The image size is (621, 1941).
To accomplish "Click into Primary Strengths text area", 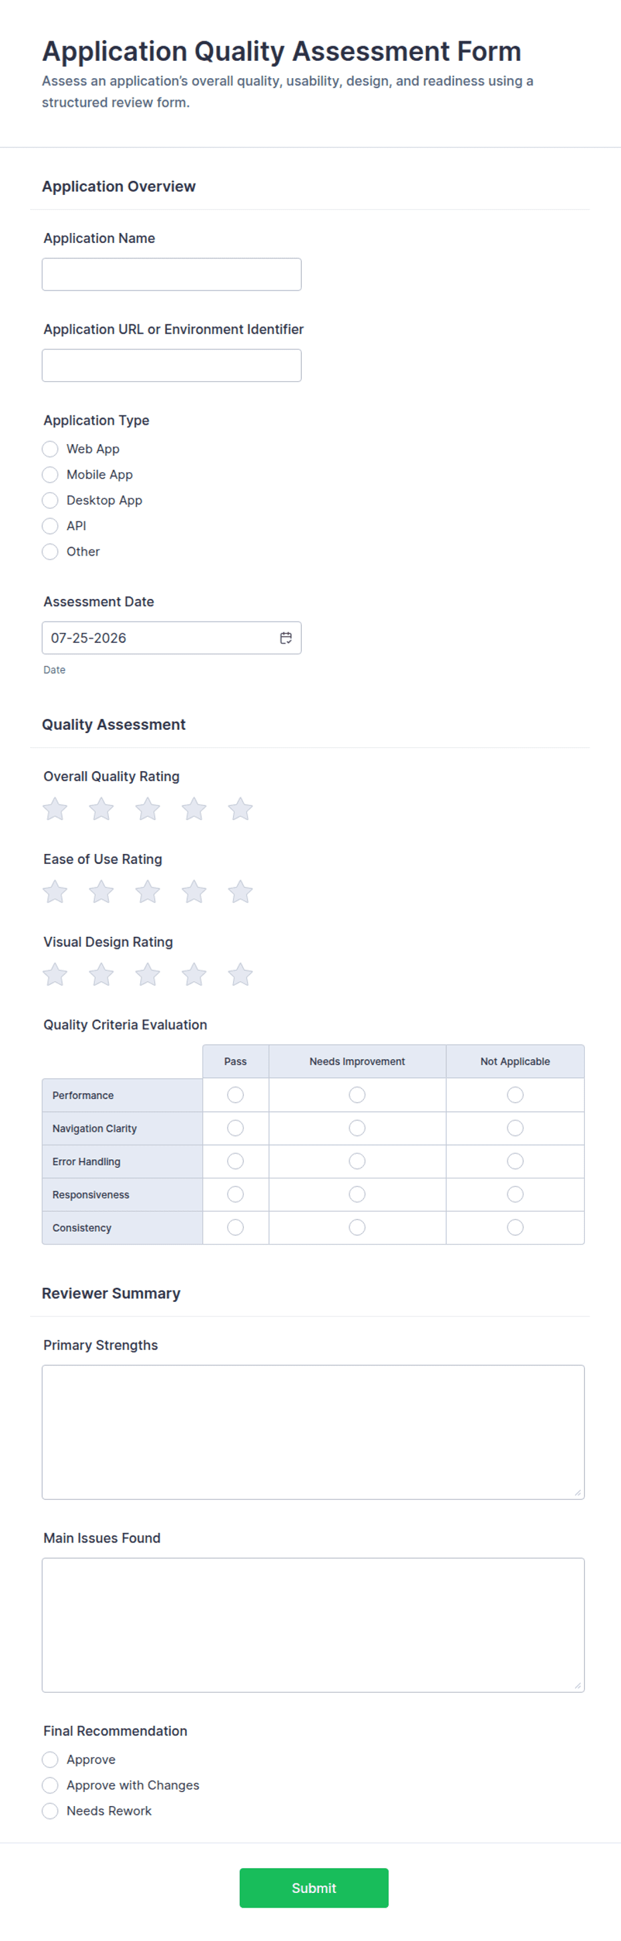I will pyautogui.click(x=314, y=1432).
